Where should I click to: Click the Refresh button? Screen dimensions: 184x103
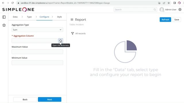(165, 19)
